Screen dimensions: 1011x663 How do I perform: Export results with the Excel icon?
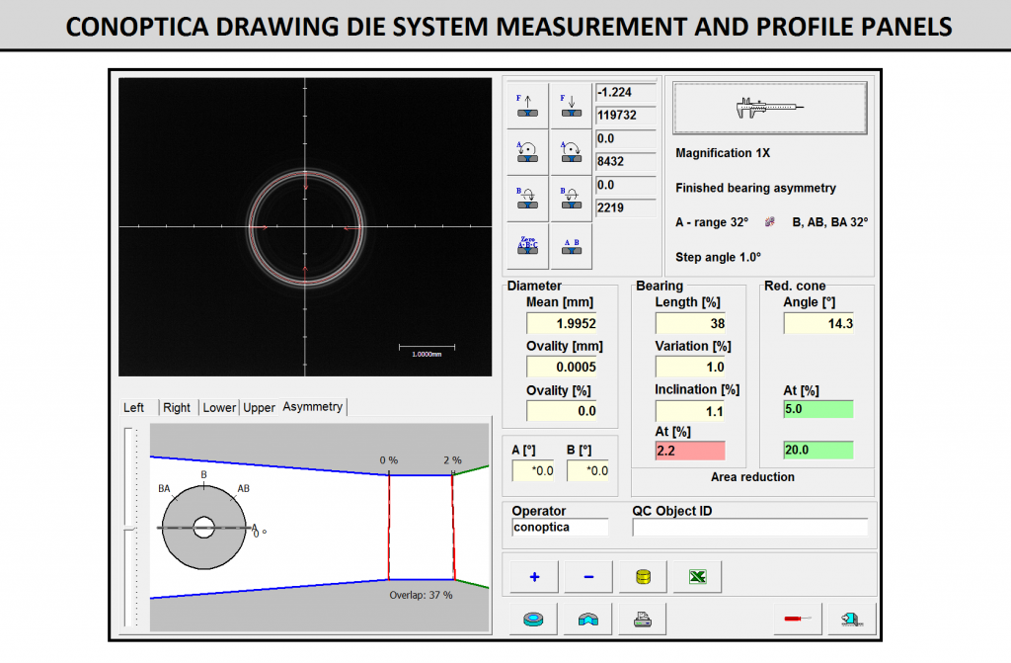click(x=697, y=577)
